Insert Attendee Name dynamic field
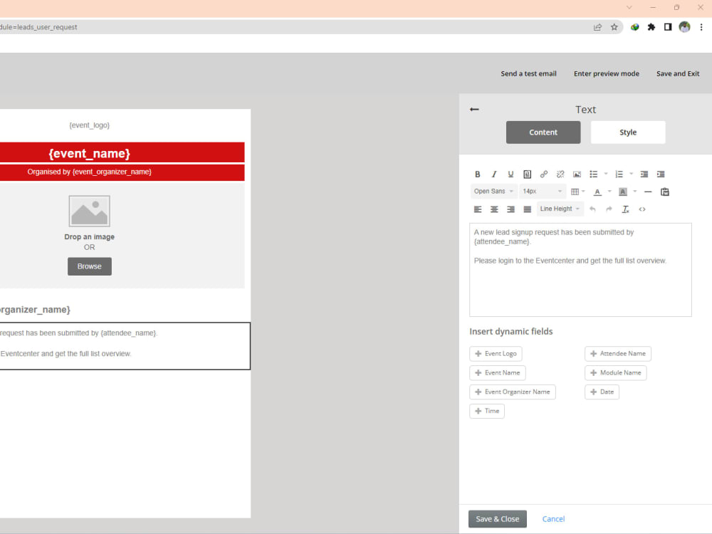Viewport: 712px width, 534px height. click(x=618, y=354)
